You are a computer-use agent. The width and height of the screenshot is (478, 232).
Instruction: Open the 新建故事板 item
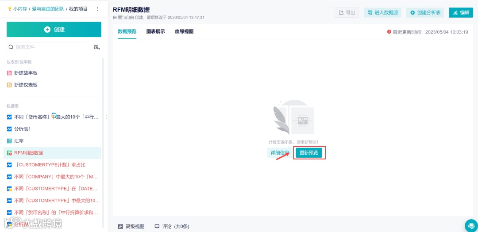tap(26, 73)
